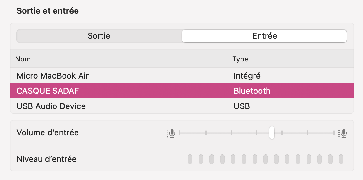Click the Bluetooth type cell
This screenshot has width=363, height=180.
(252, 91)
